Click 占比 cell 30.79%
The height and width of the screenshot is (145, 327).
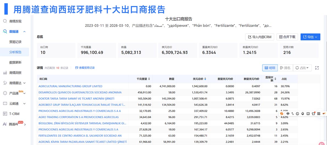pos(285,86)
